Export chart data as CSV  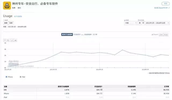tap(161, 35)
